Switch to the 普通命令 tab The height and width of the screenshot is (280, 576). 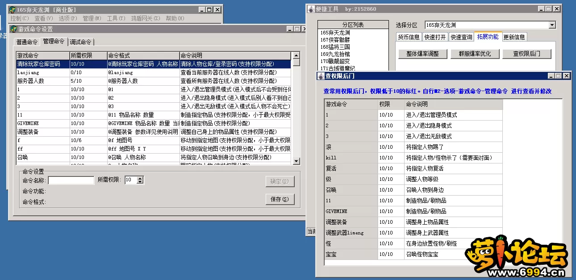click(27, 42)
